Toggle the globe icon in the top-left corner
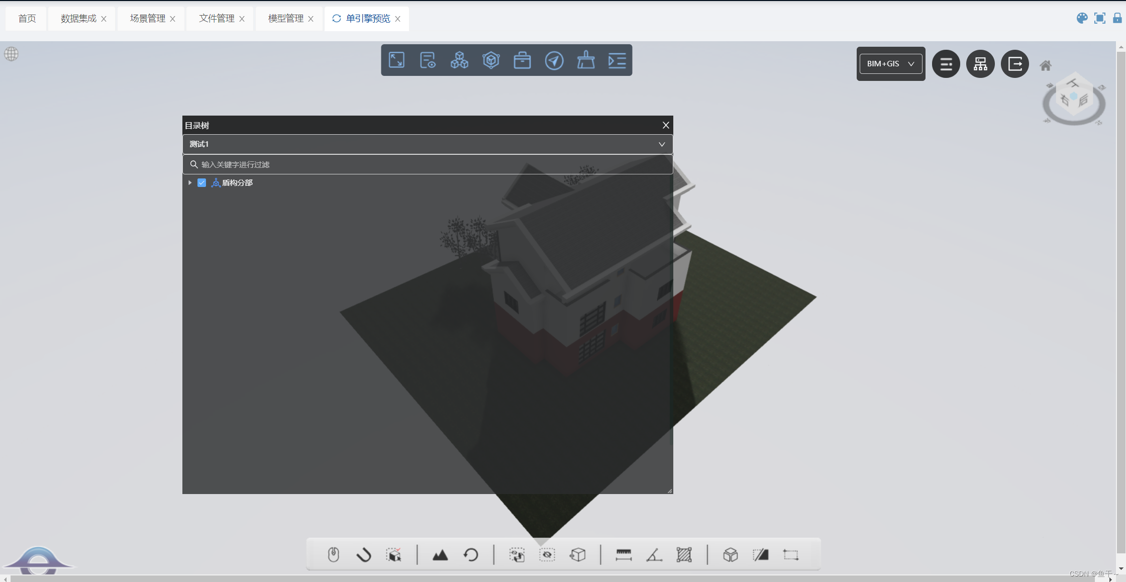Viewport: 1126px width, 582px height. click(12, 54)
